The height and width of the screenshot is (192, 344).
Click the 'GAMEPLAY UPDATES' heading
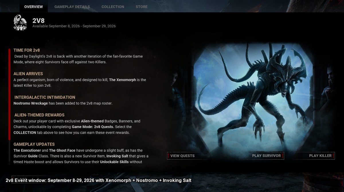tap(34, 144)
